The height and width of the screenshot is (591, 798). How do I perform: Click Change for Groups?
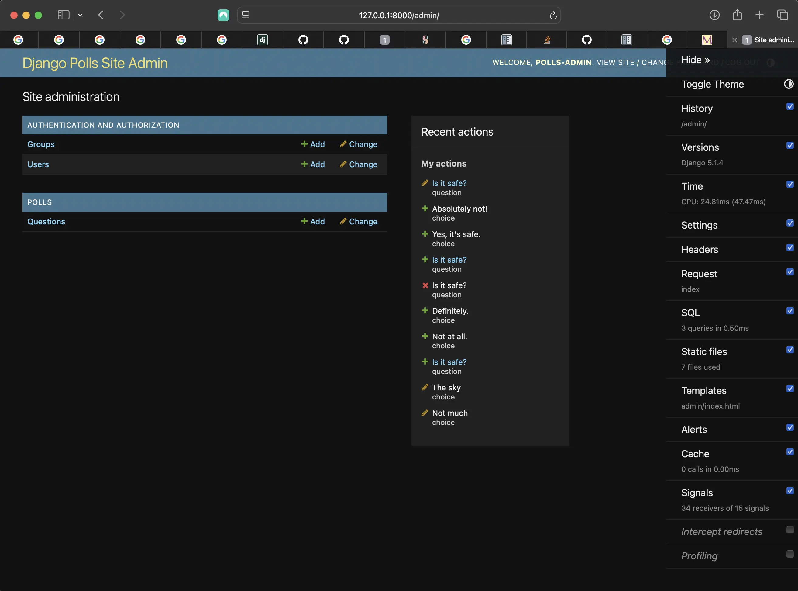pyautogui.click(x=358, y=144)
